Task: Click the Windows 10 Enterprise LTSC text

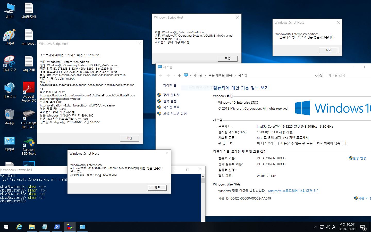Action: tap(238, 103)
